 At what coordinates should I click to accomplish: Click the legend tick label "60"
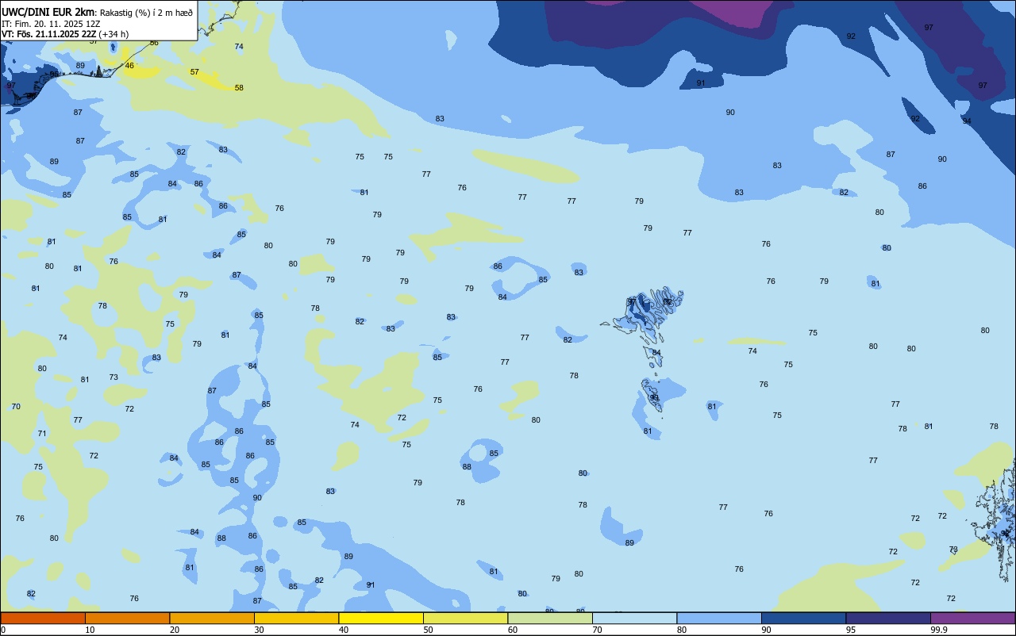513,630
